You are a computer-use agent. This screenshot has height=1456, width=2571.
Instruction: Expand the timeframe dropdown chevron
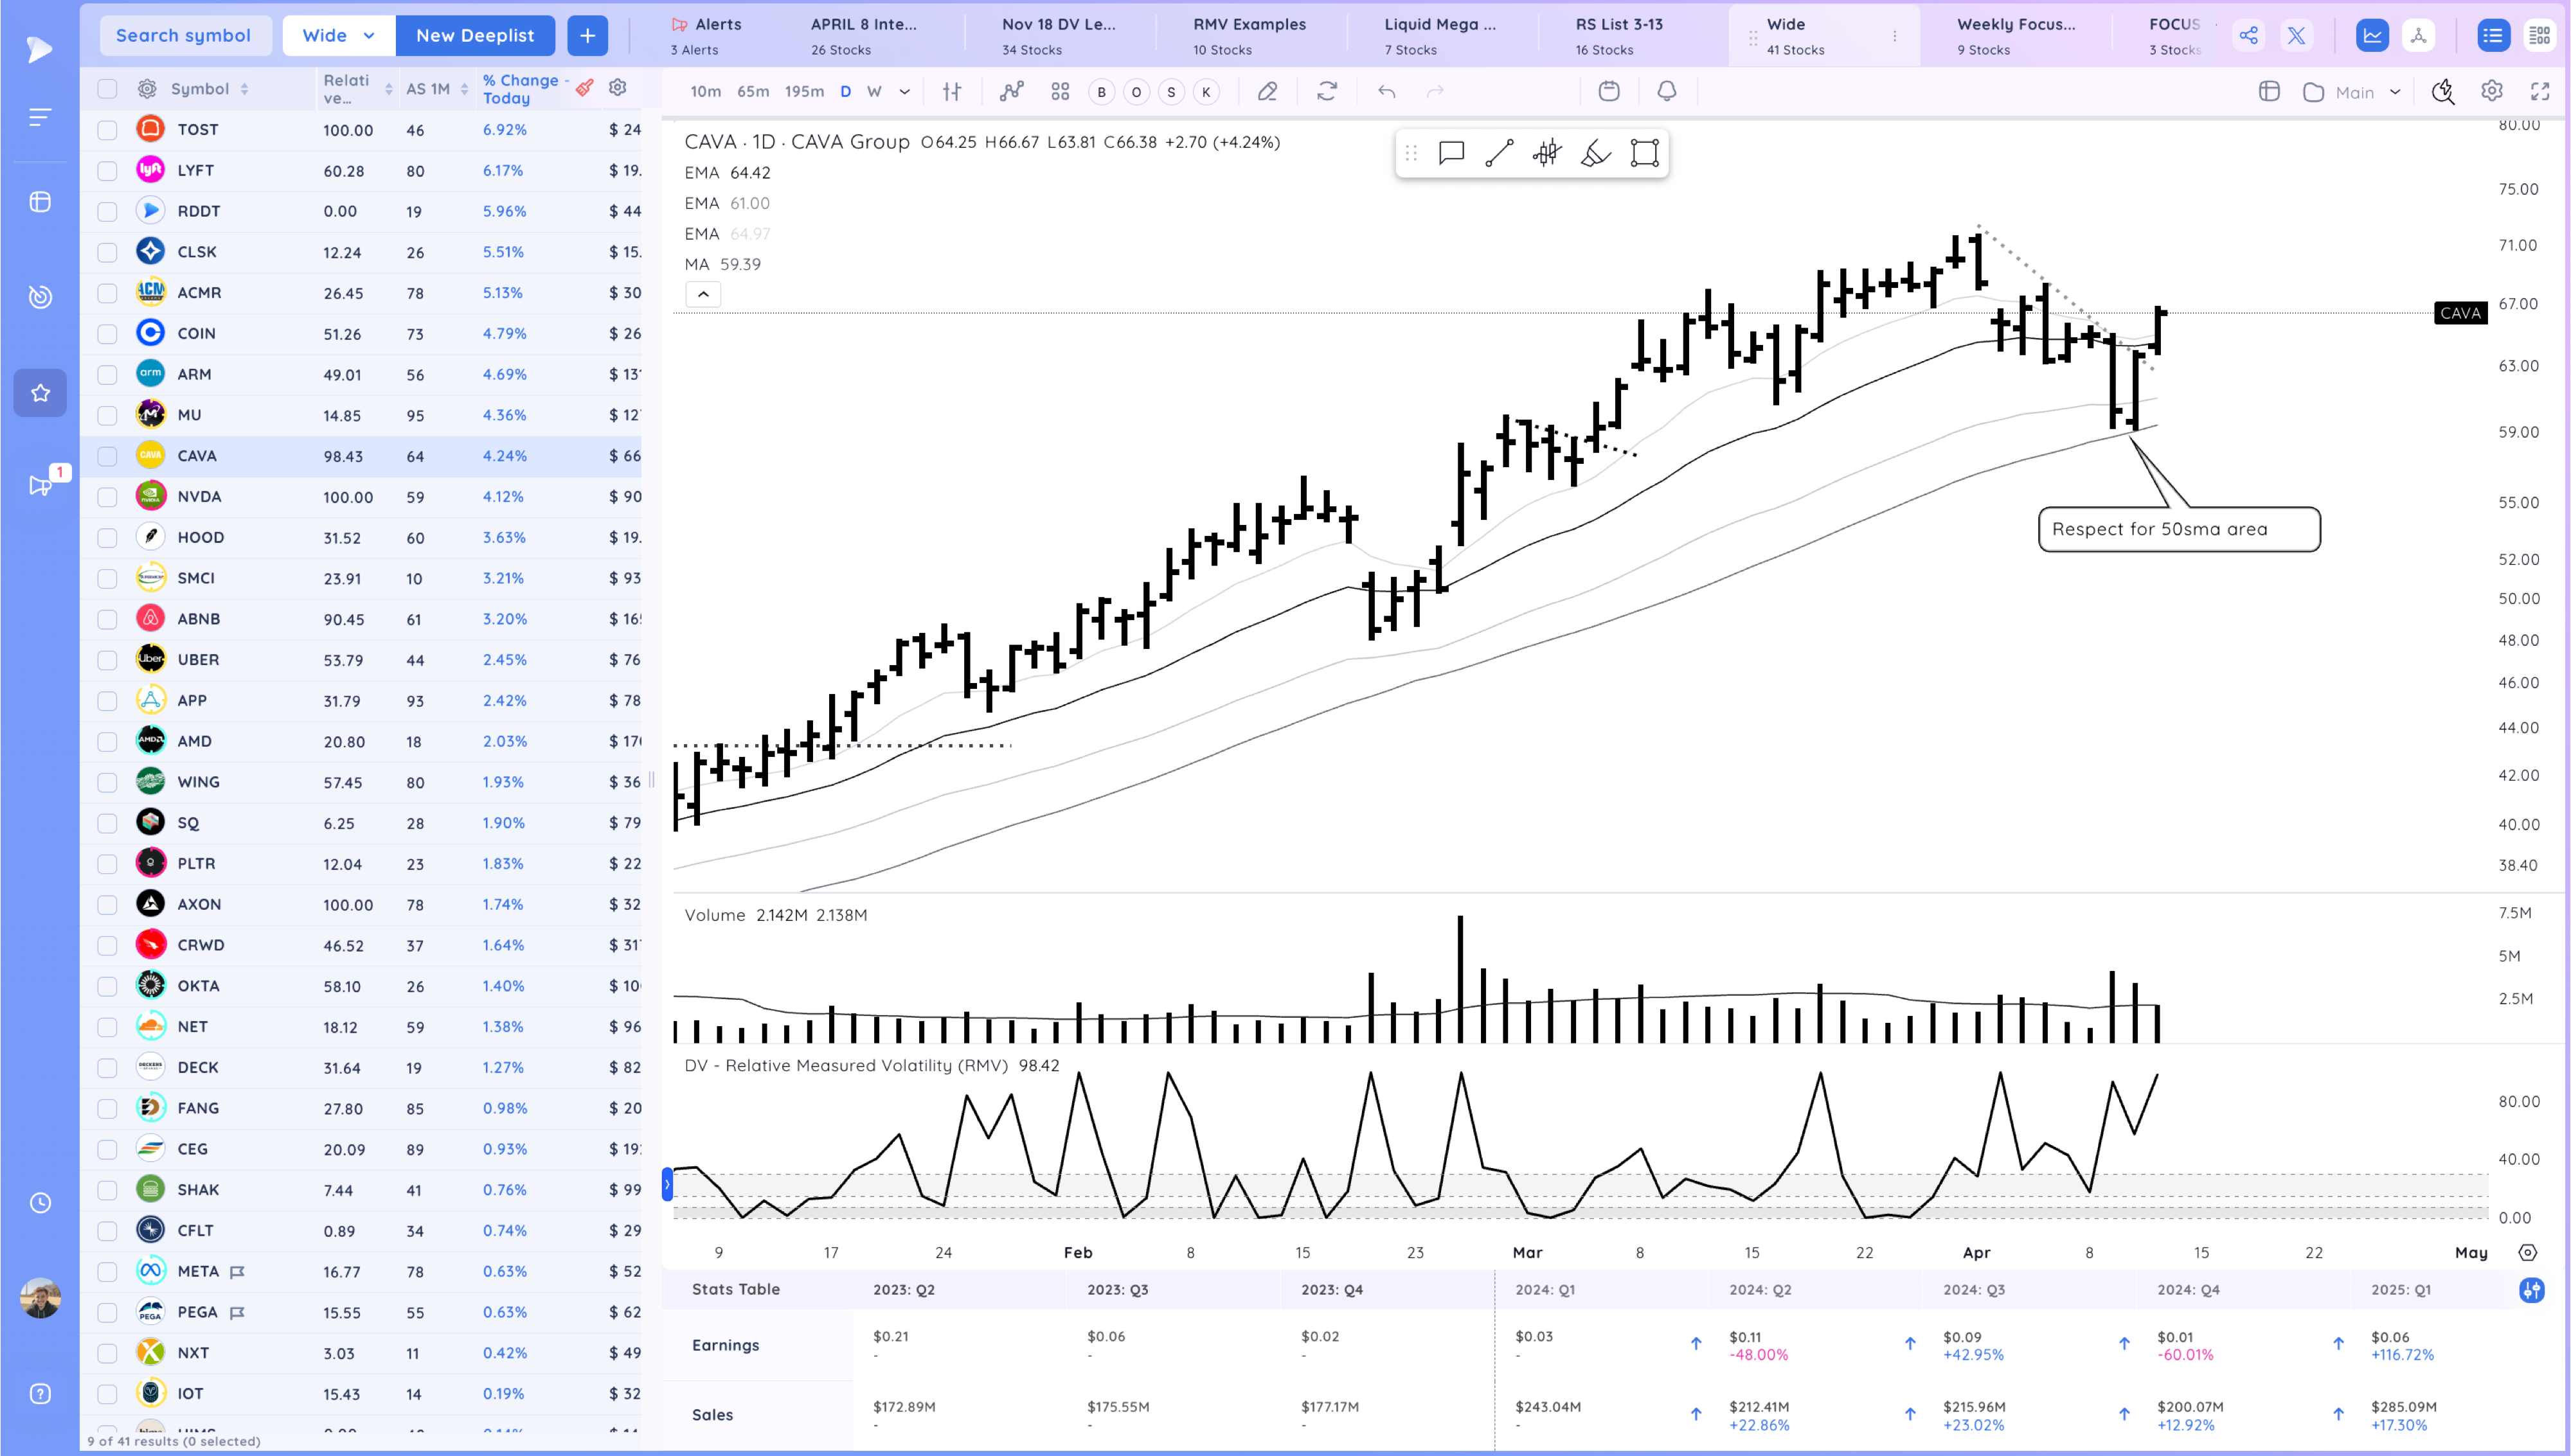[x=904, y=91]
